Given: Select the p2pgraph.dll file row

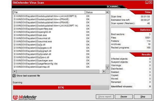Looking at the screenshot, I should [x=60, y=51].
